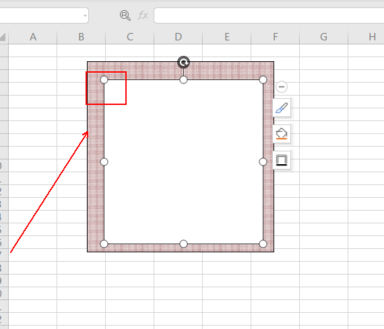Click the fx insert function icon
Viewport: 384px width, 329px height.
click(143, 15)
